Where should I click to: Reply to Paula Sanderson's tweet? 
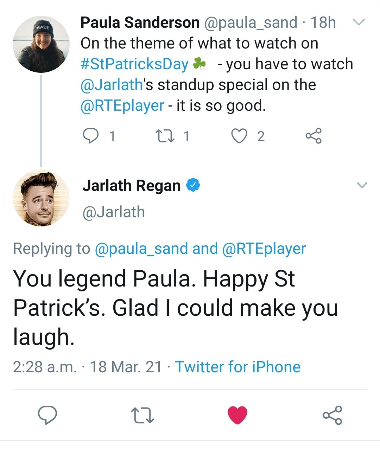(x=90, y=136)
